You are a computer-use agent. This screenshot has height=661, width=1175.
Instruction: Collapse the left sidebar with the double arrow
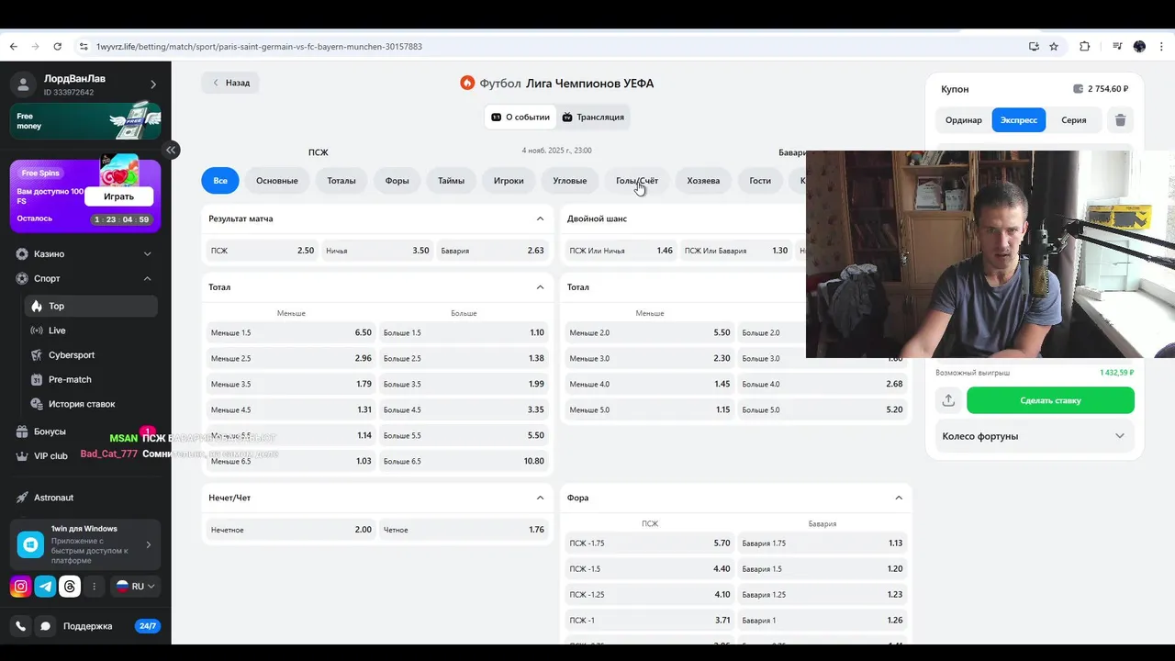(x=171, y=150)
